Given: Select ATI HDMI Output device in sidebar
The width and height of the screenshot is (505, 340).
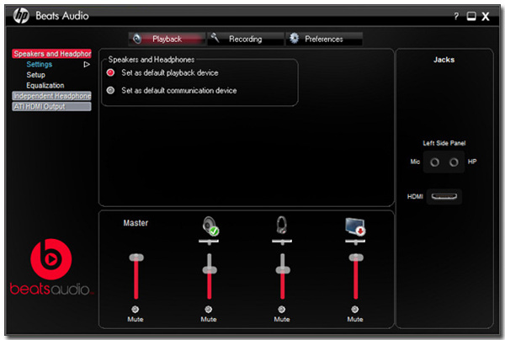Looking at the screenshot, I should coord(51,107).
